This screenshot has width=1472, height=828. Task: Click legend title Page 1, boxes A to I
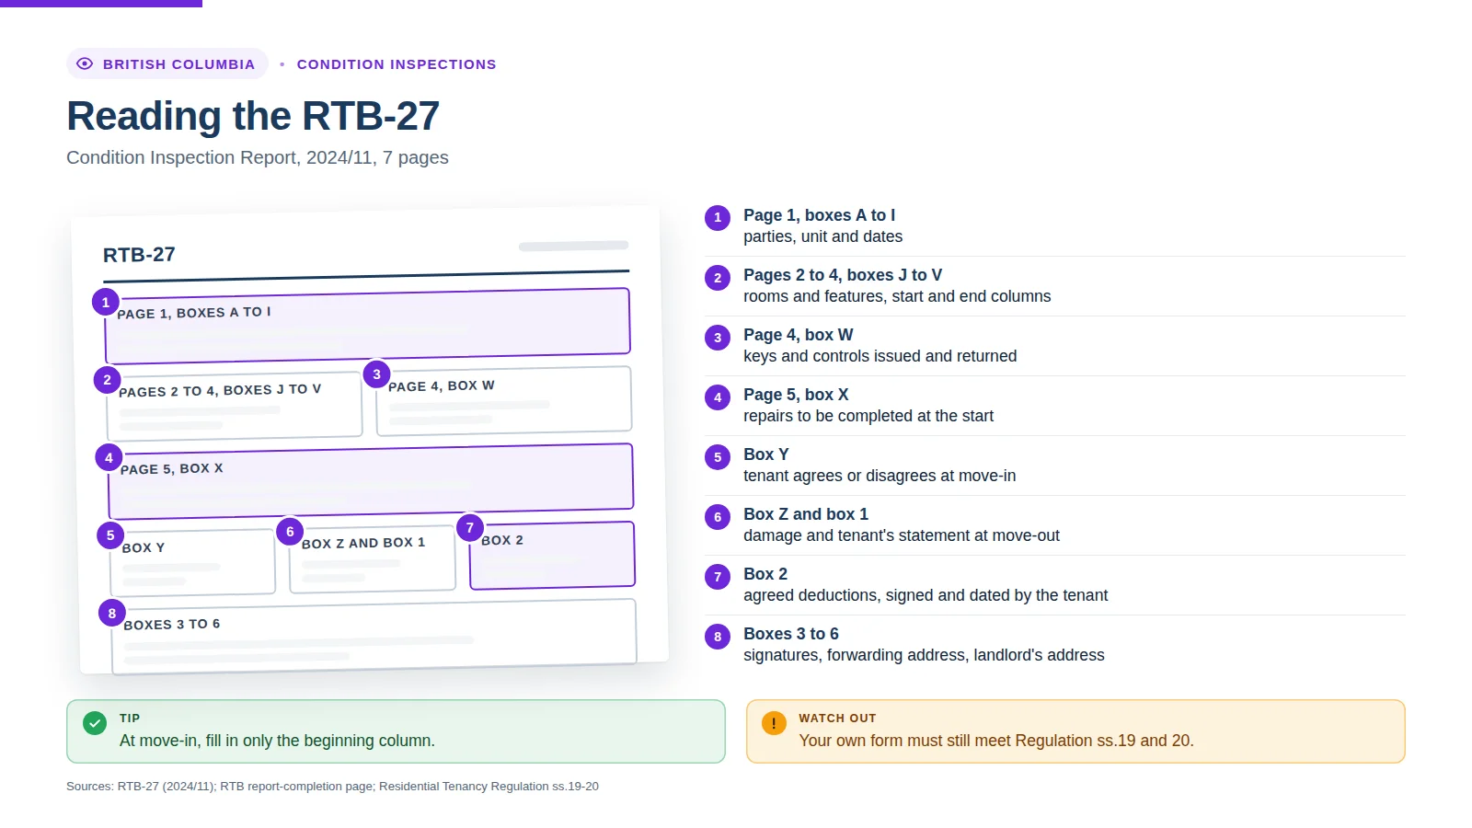819,215
